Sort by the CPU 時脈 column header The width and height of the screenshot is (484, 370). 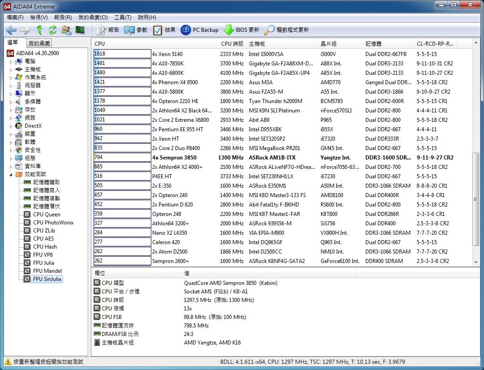[x=230, y=44]
